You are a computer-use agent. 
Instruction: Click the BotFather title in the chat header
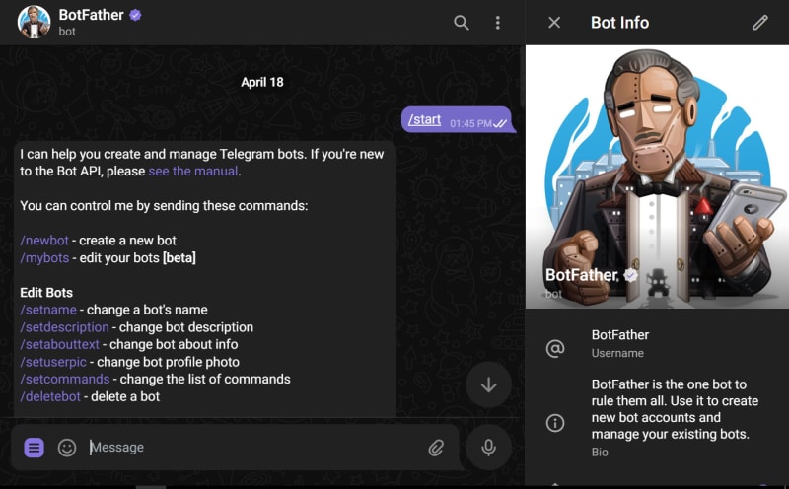91,15
